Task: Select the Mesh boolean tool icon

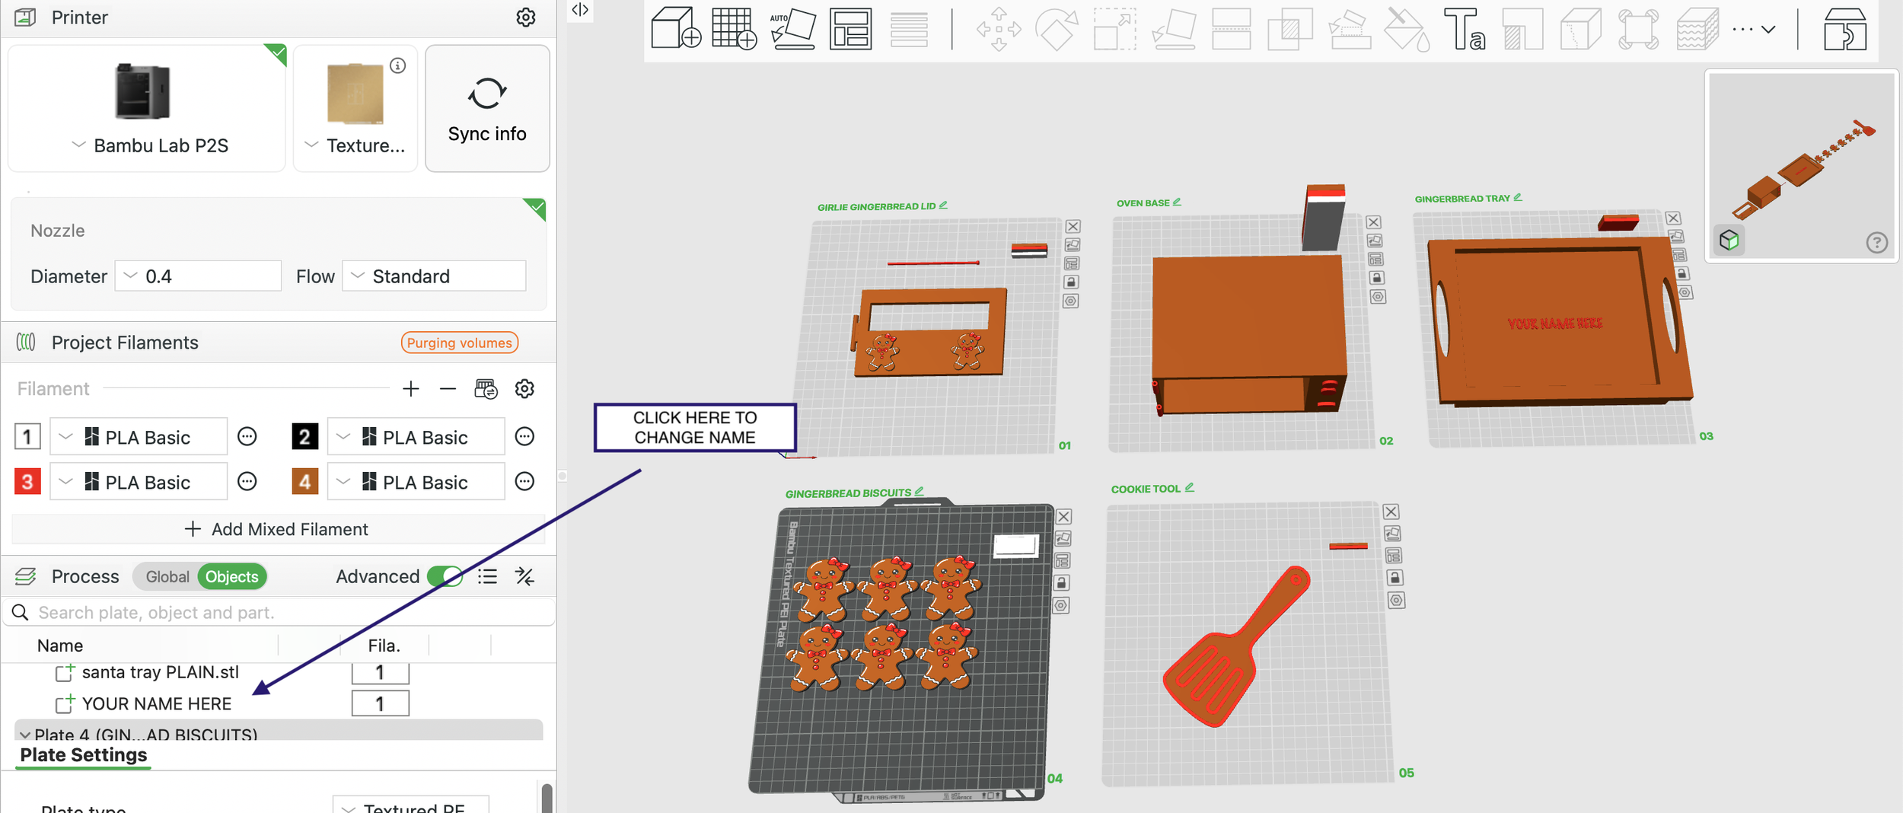Action: click(x=1289, y=30)
